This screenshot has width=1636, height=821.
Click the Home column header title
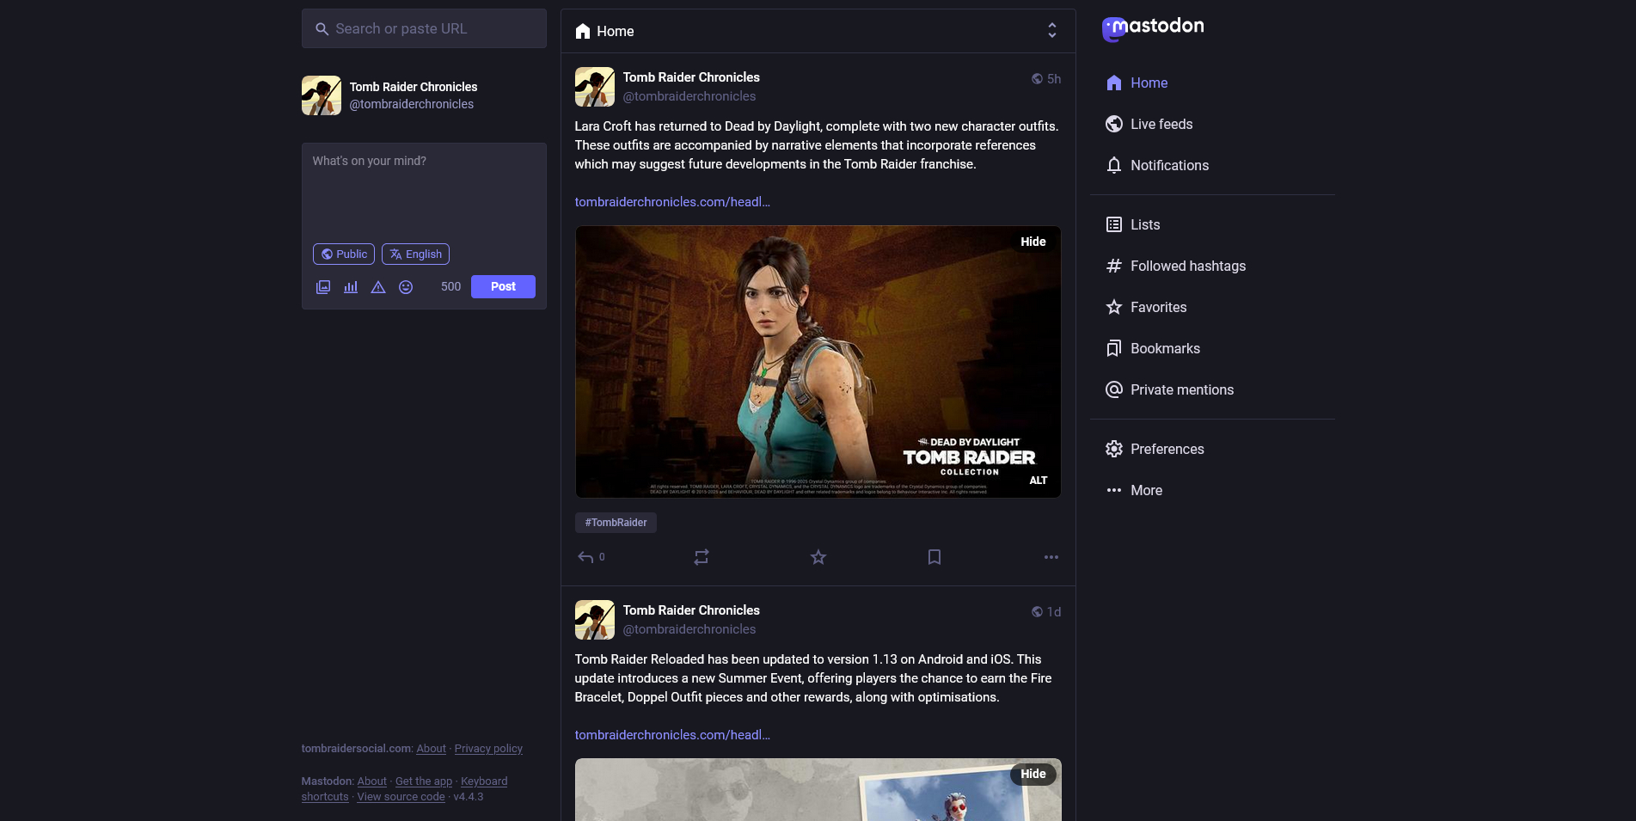[604, 31]
